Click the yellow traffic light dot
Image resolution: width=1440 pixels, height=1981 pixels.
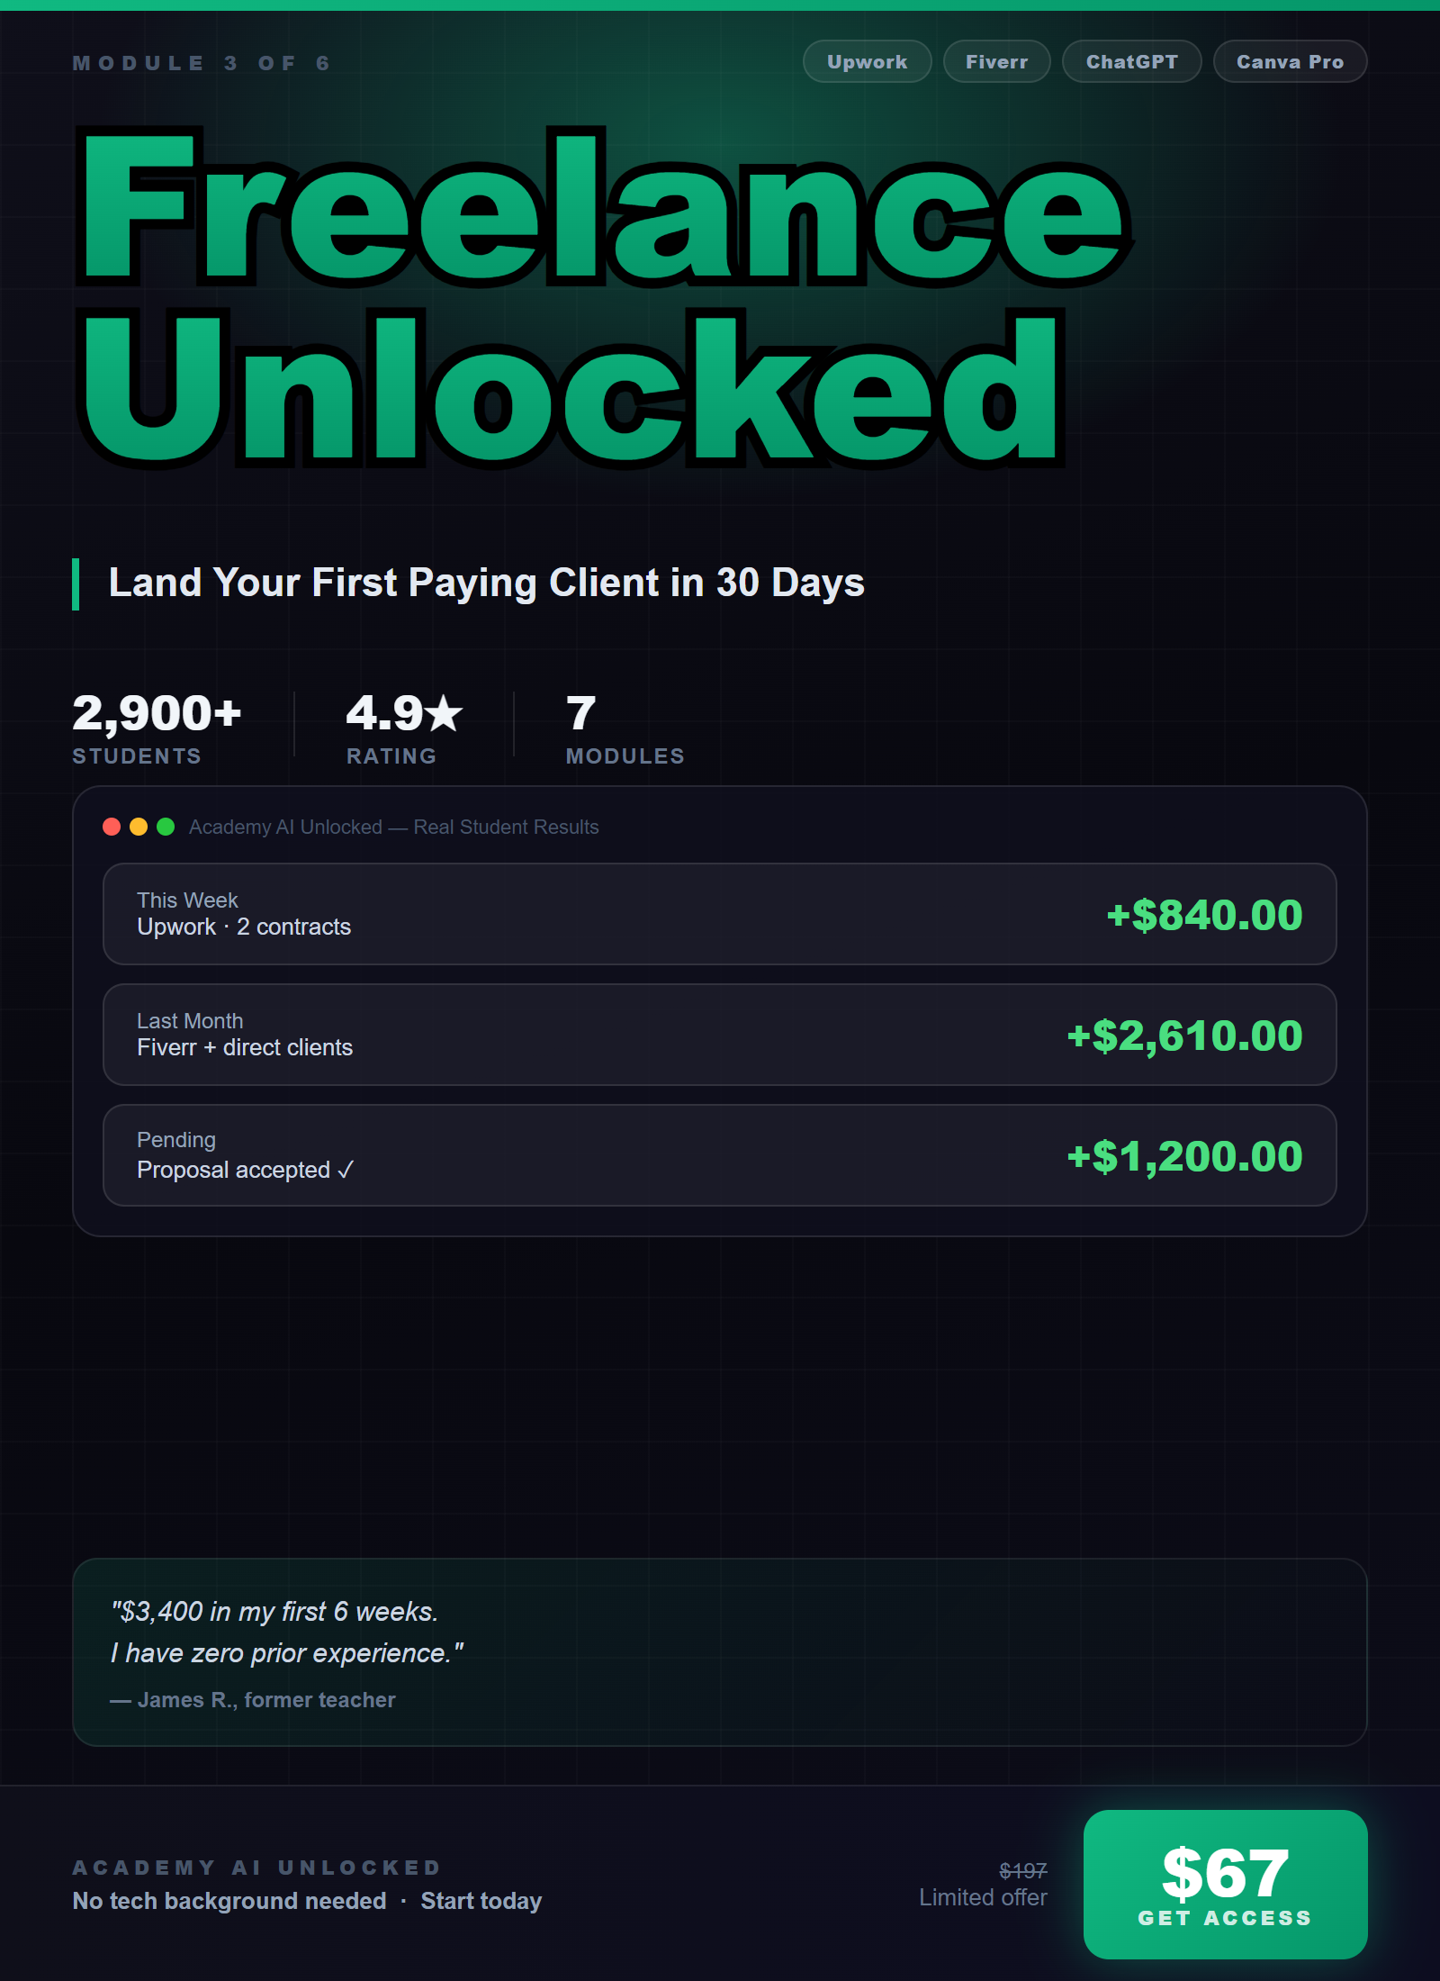tap(139, 826)
